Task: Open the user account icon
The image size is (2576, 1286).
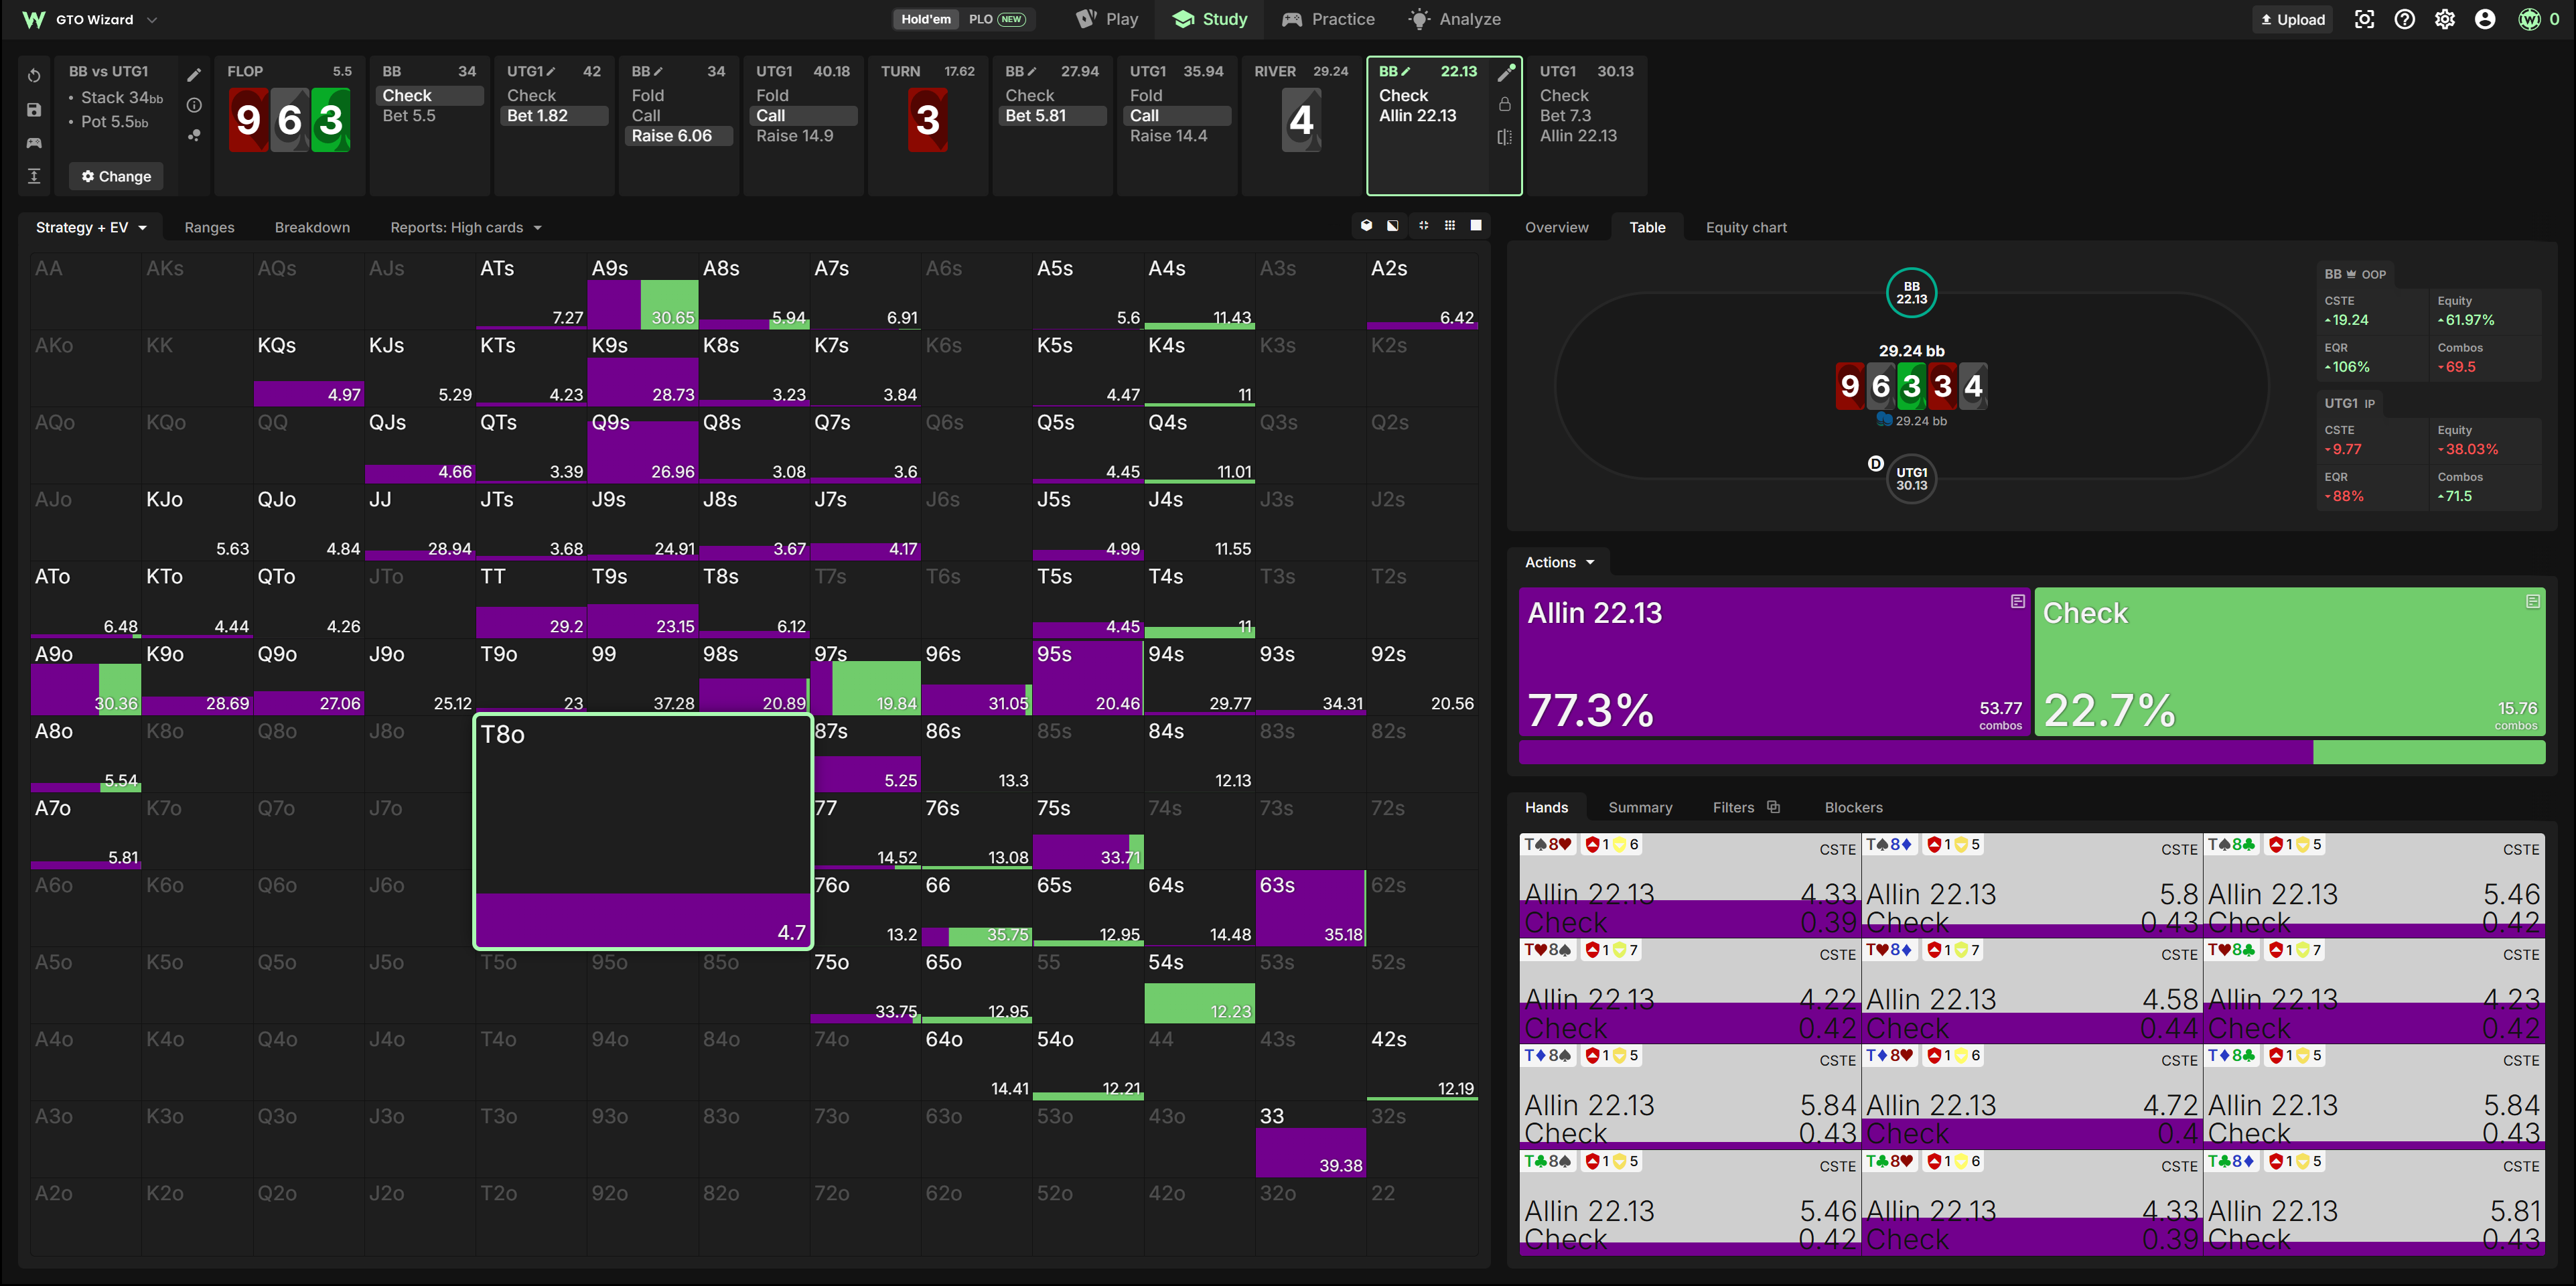Action: (2485, 19)
